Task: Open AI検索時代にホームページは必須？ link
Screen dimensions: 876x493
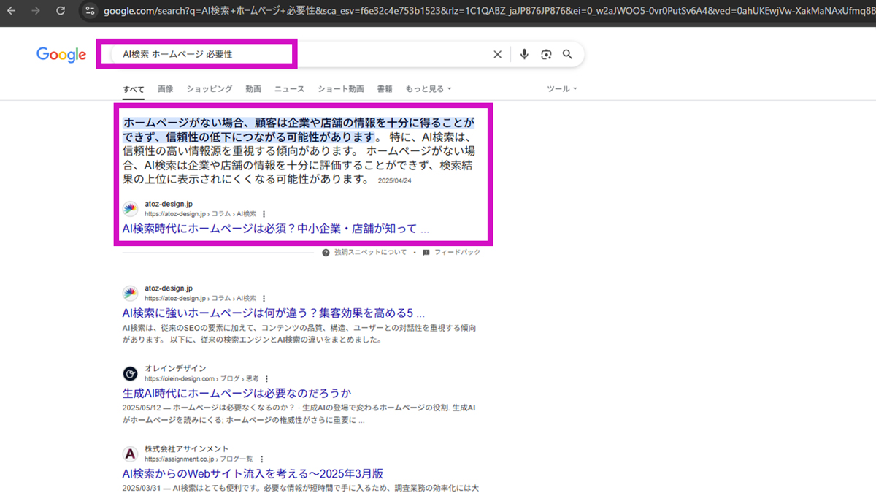Action: (x=276, y=229)
